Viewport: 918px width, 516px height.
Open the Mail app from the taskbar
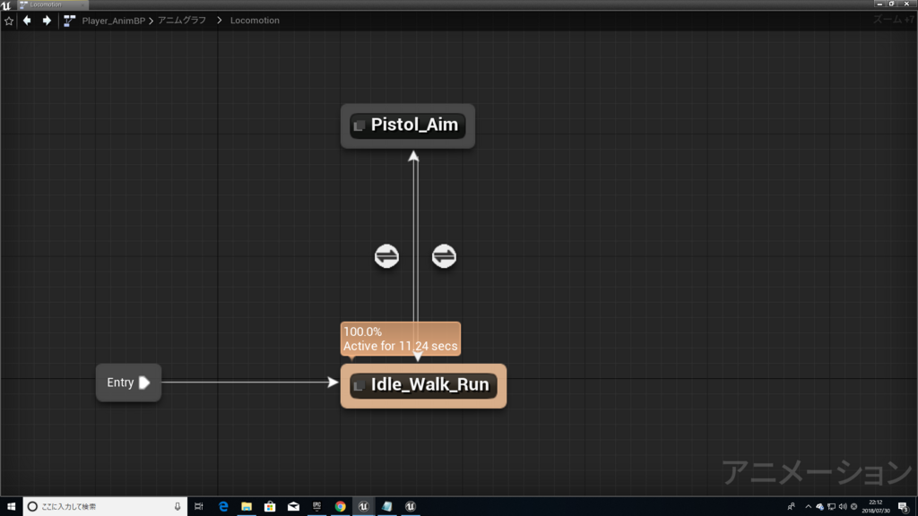click(293, 507)
